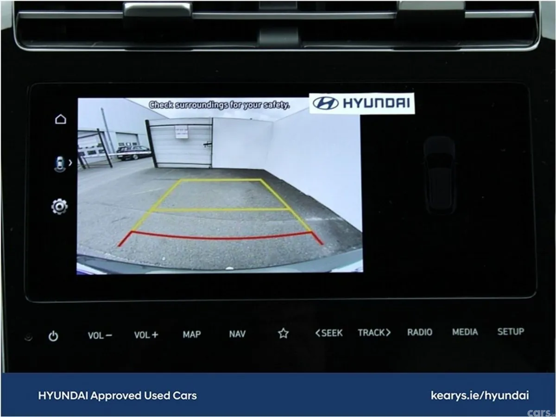Tap the power button

[x=53, y=336]
